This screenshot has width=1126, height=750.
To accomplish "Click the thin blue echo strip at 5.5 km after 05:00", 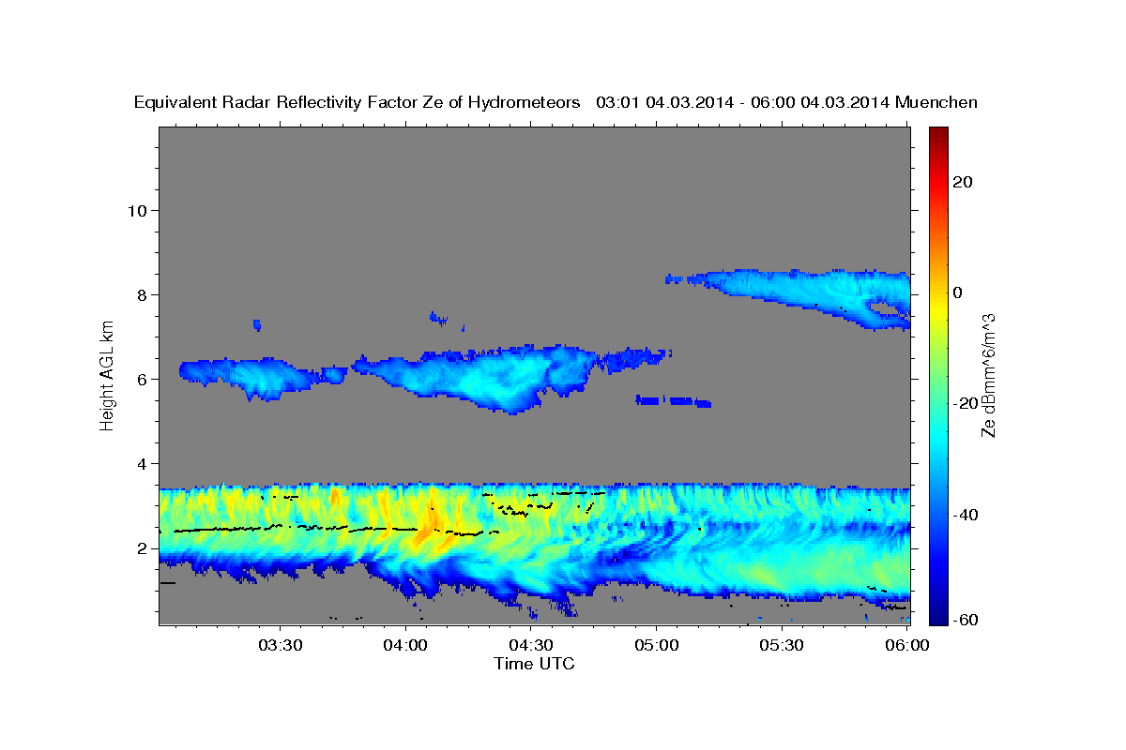I will (673, 400).
